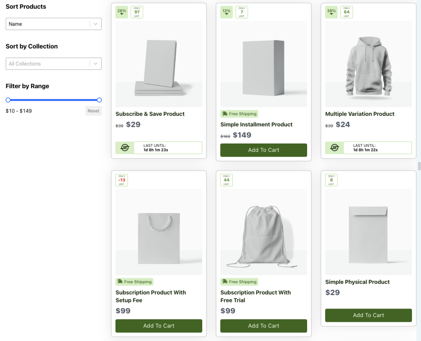Click the chevron arrow in Sort Products box
Screen dimensions: 421x341
pos(95,24)
